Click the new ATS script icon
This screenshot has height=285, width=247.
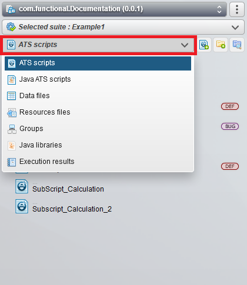pyautogui.click(x=204, y=45)
